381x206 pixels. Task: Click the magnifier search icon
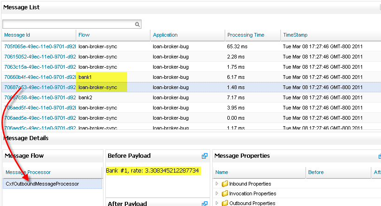coord(137,24)
